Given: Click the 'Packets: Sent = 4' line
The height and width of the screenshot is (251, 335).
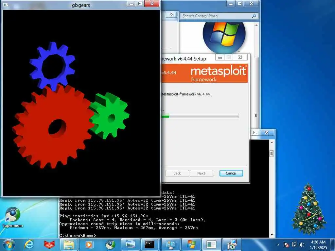Looking at the screenshot, I should pyautogui.click(x=138, y=220).
